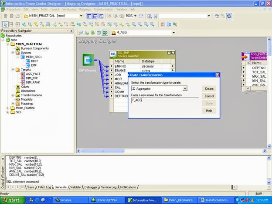Select the DEPT source in tree
This screenshot has height=204, width=272.
[34, 61]
